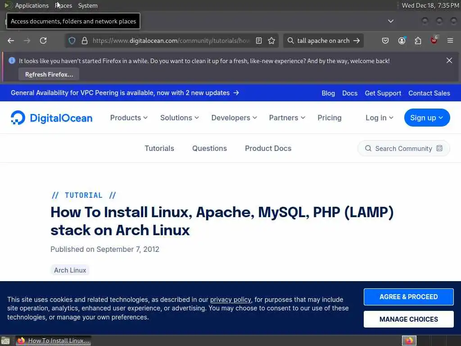Viewport: 461px width, 346px height.
Task: Open the privacy policy link
Action: (230, 300)
